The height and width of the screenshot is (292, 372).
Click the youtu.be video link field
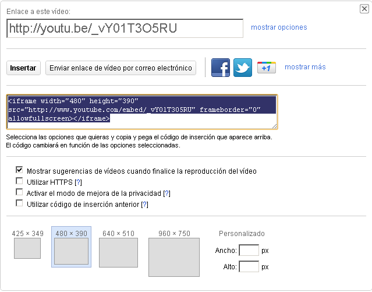[x=125, y=29]
